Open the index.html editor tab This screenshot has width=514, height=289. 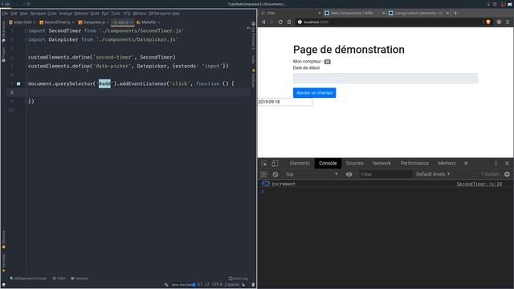pyautogui.click(x=22, y=22)
